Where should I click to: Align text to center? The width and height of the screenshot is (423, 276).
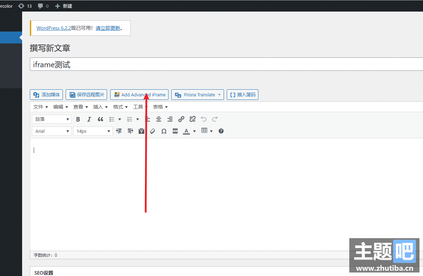tap(159, 119)
